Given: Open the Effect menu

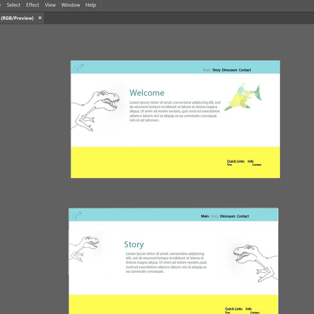Looking at the screenshot, I should (x=33, y=5).
